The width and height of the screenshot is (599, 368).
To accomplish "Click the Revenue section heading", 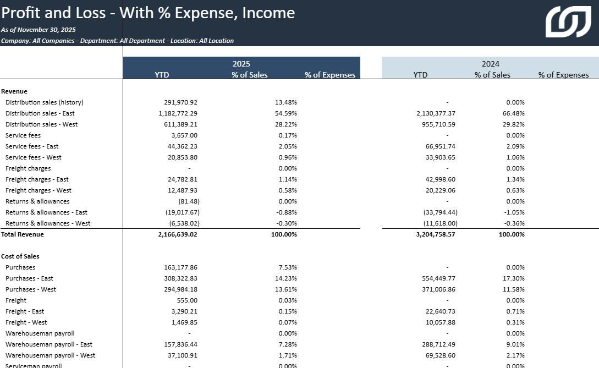I will [14, 91].
